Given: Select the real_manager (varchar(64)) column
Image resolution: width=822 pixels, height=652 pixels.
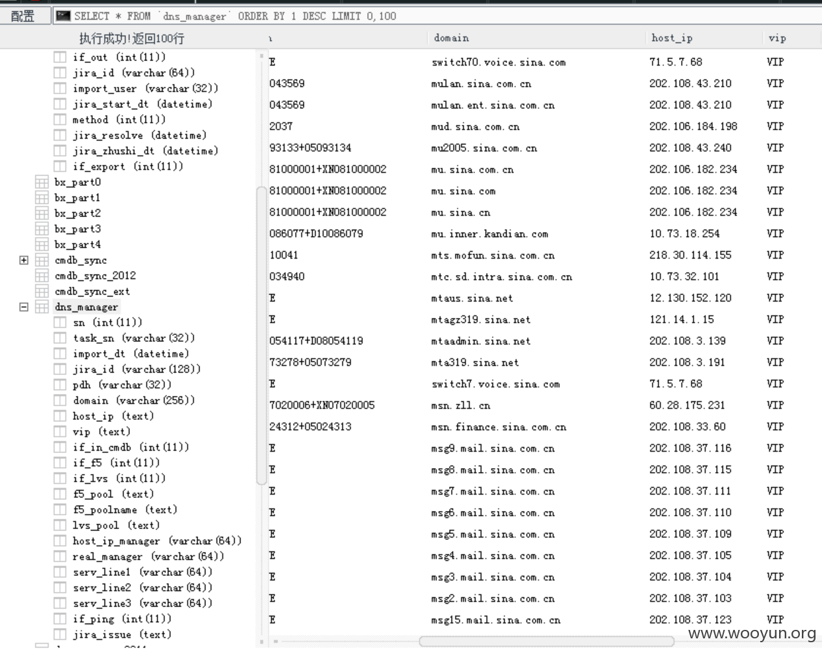Looking at the screenshot, I should 148,556.
